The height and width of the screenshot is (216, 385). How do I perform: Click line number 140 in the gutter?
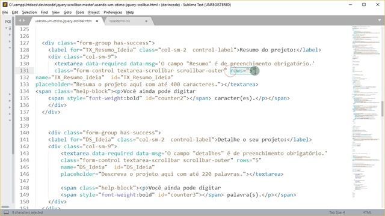24,133
